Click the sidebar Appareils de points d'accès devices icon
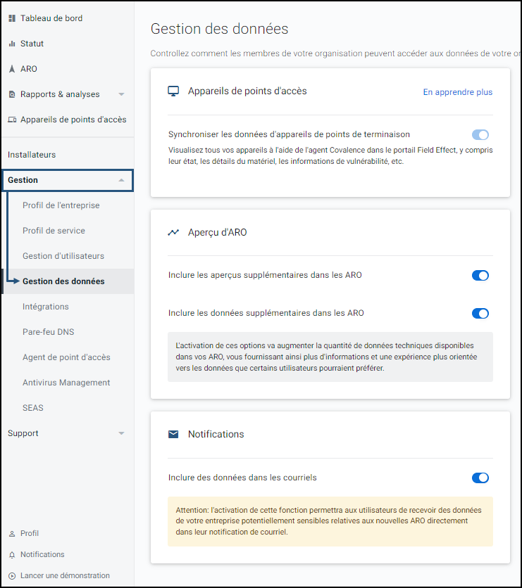This screenshot has width=522, height=588. pyautogui.click(x=12, y=120)
